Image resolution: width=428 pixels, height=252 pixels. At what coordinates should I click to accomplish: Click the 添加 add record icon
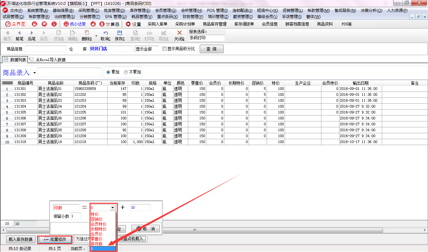(x=59, y=36)
